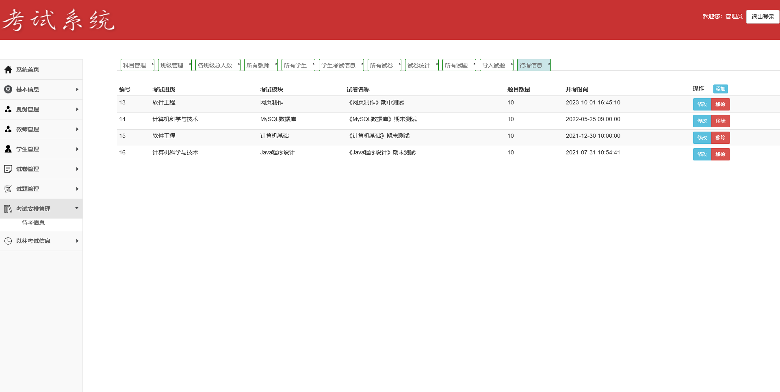This screenshot has height=392, width=780.
Task: Close the 所有学生 tab
Action: (313, 63)
